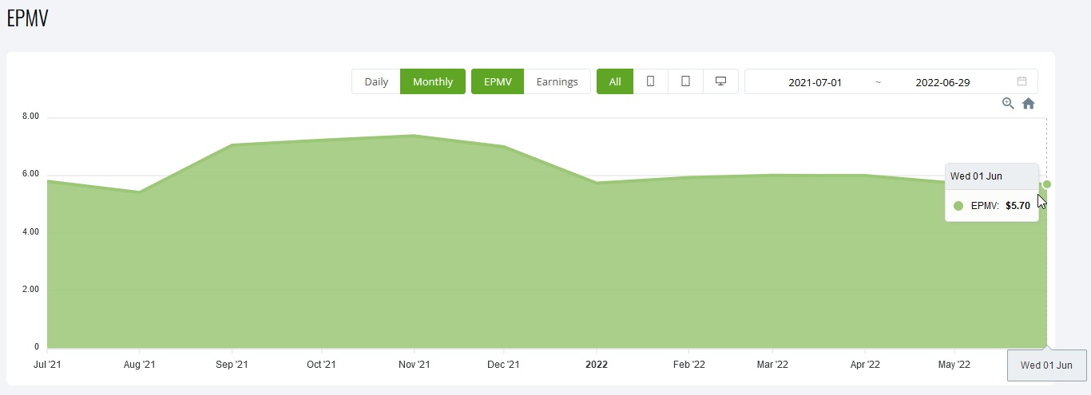This screenshot has width=1091, height=395.
Task: Select the EPMV metric tab
Action: 498,81
